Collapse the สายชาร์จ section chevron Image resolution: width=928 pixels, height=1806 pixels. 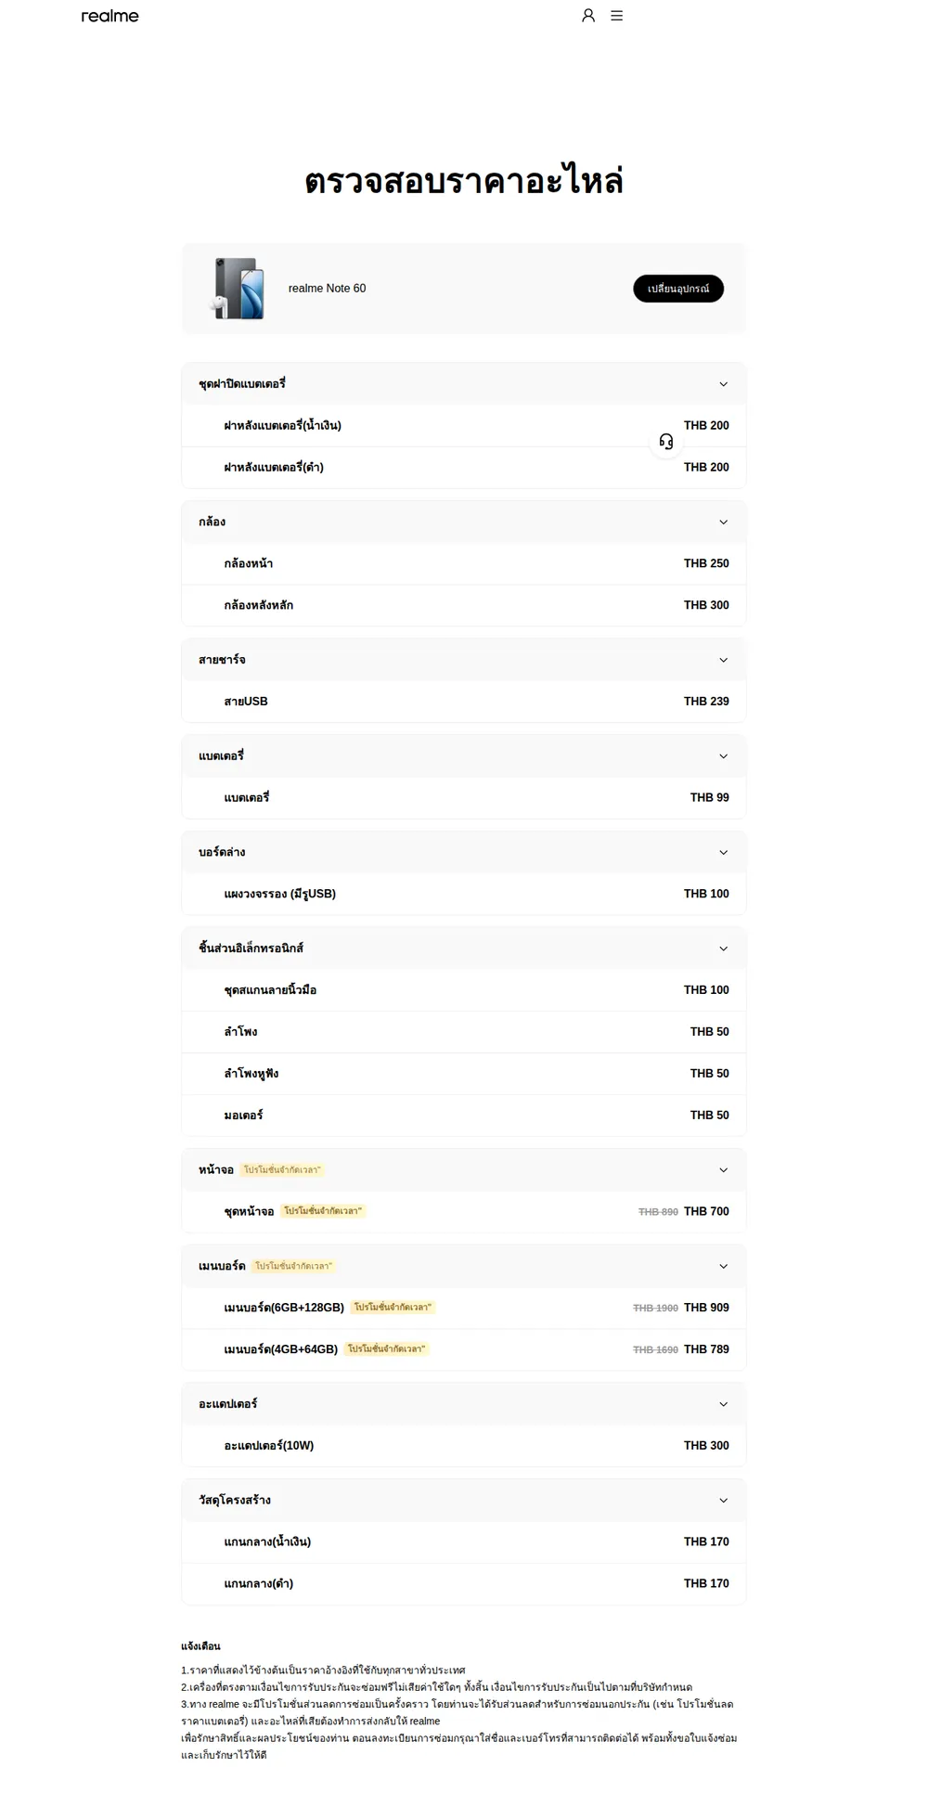point(724,660)
